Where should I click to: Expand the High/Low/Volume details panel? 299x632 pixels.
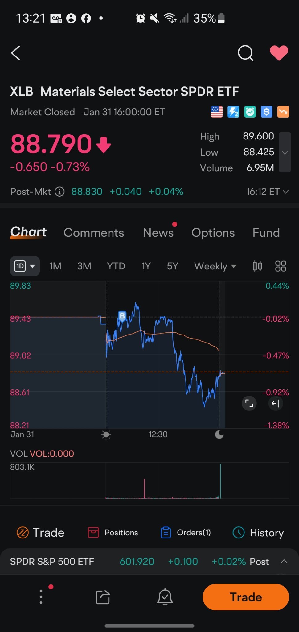pos(285,152)
